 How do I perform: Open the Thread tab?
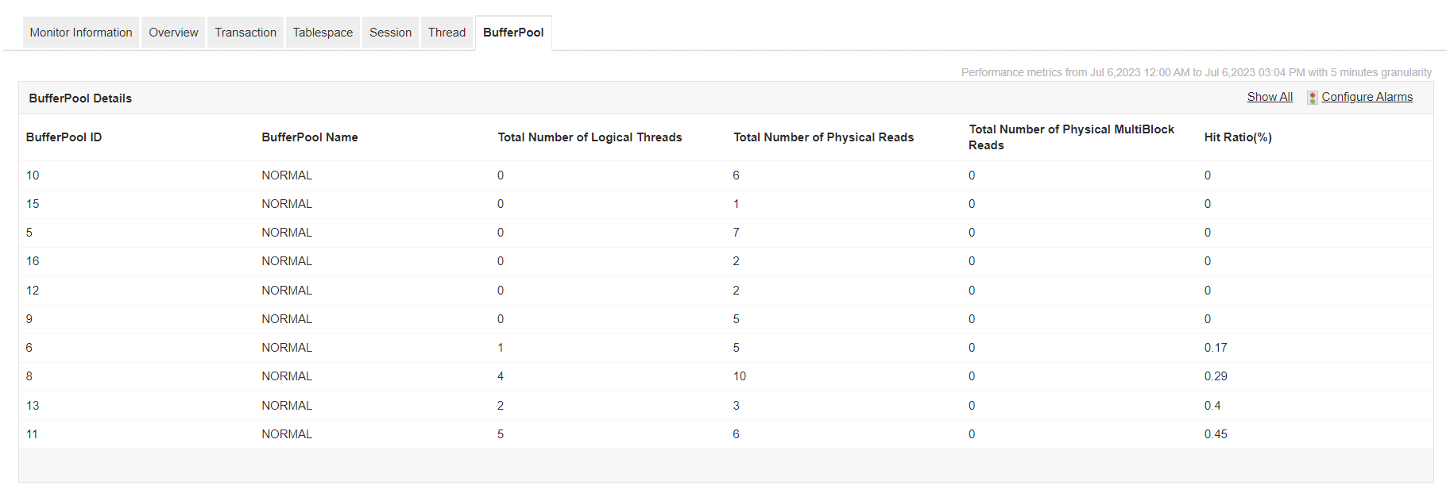click(x=447, y=33)
